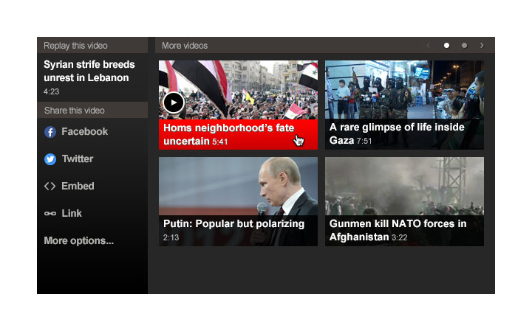Click the More videos heading
The height and width of the screenshot is (331, 532).
(x=185, y=46)
